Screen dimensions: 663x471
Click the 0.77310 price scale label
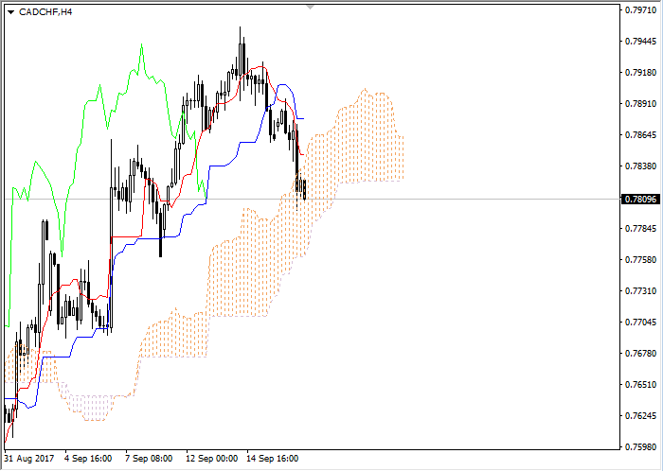[x=640, y=291]
